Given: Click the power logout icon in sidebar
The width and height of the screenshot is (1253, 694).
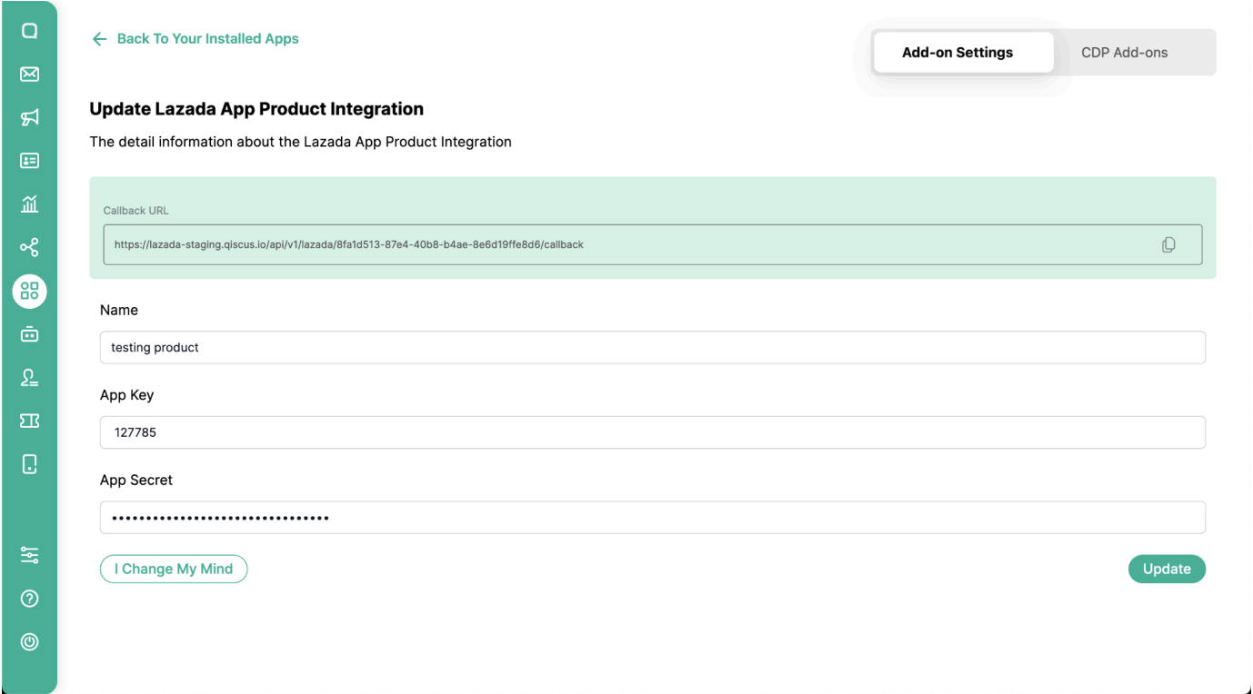Looking at the screenshot, I should [29, 641].
